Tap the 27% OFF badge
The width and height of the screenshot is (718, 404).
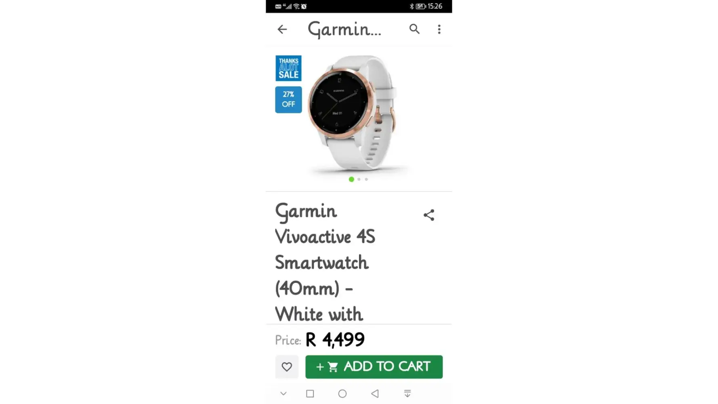click(288, 99)
